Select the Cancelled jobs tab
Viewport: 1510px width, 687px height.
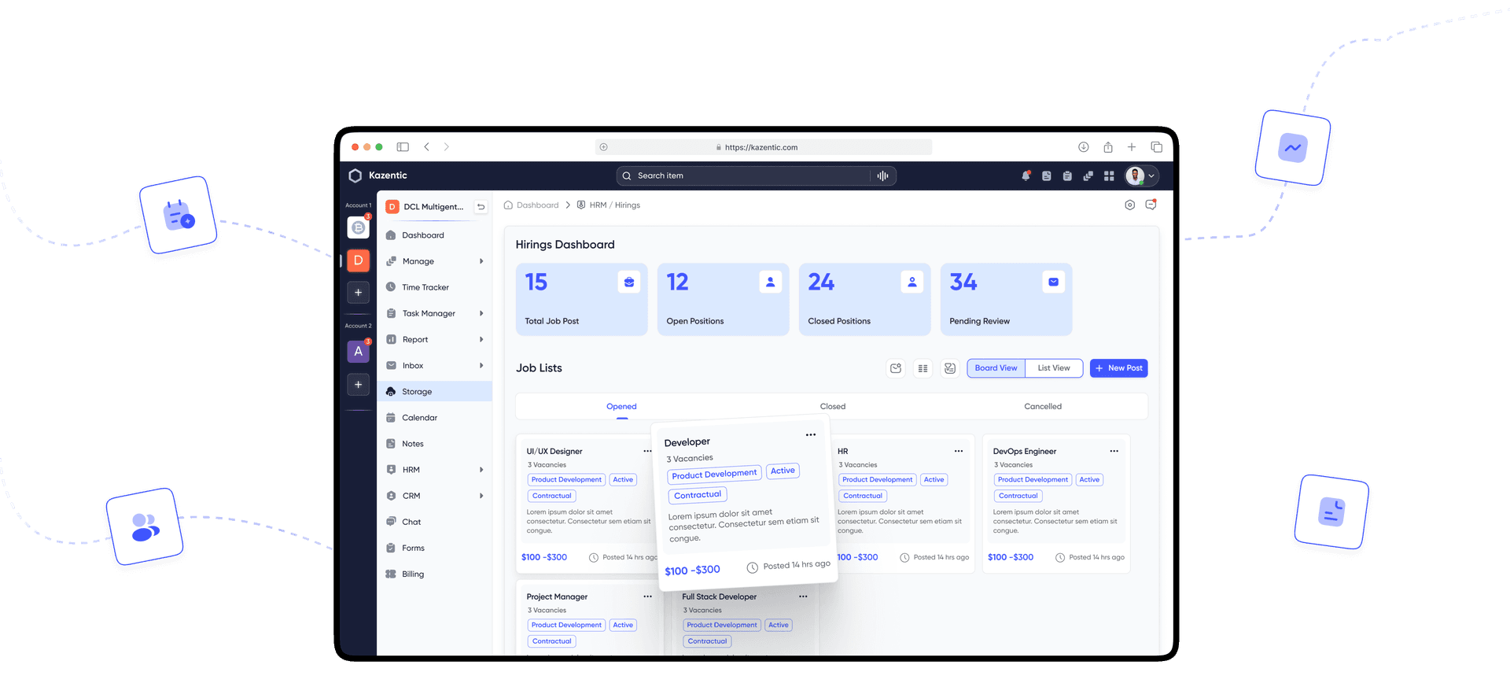(1042, 407)
